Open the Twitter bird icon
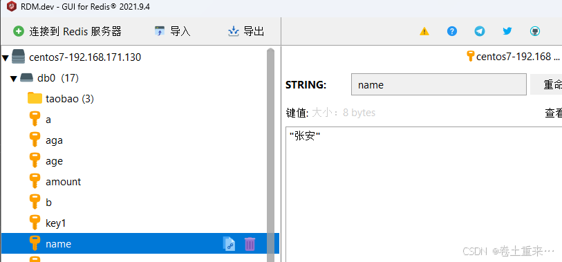The height and width of the screenshot is (262, 562). (x=507, y=31)
